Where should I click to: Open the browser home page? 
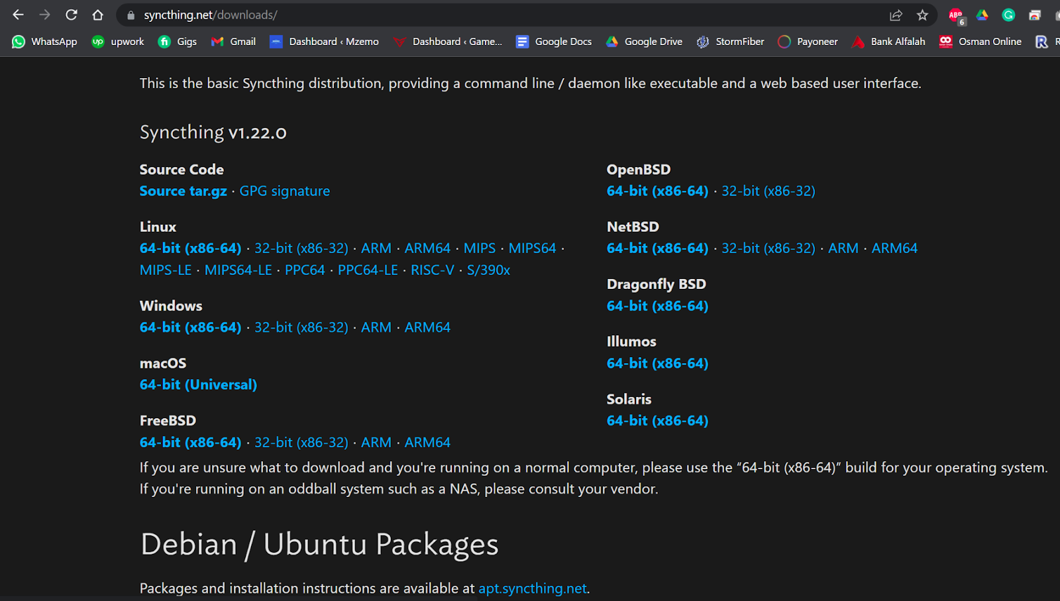point(98,15)
